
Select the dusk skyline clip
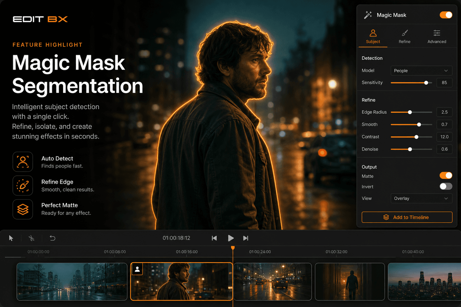point(424,282)
